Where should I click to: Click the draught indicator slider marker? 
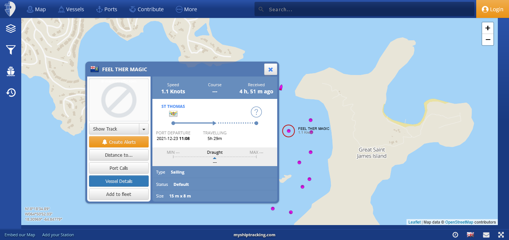tap(215, 158)
